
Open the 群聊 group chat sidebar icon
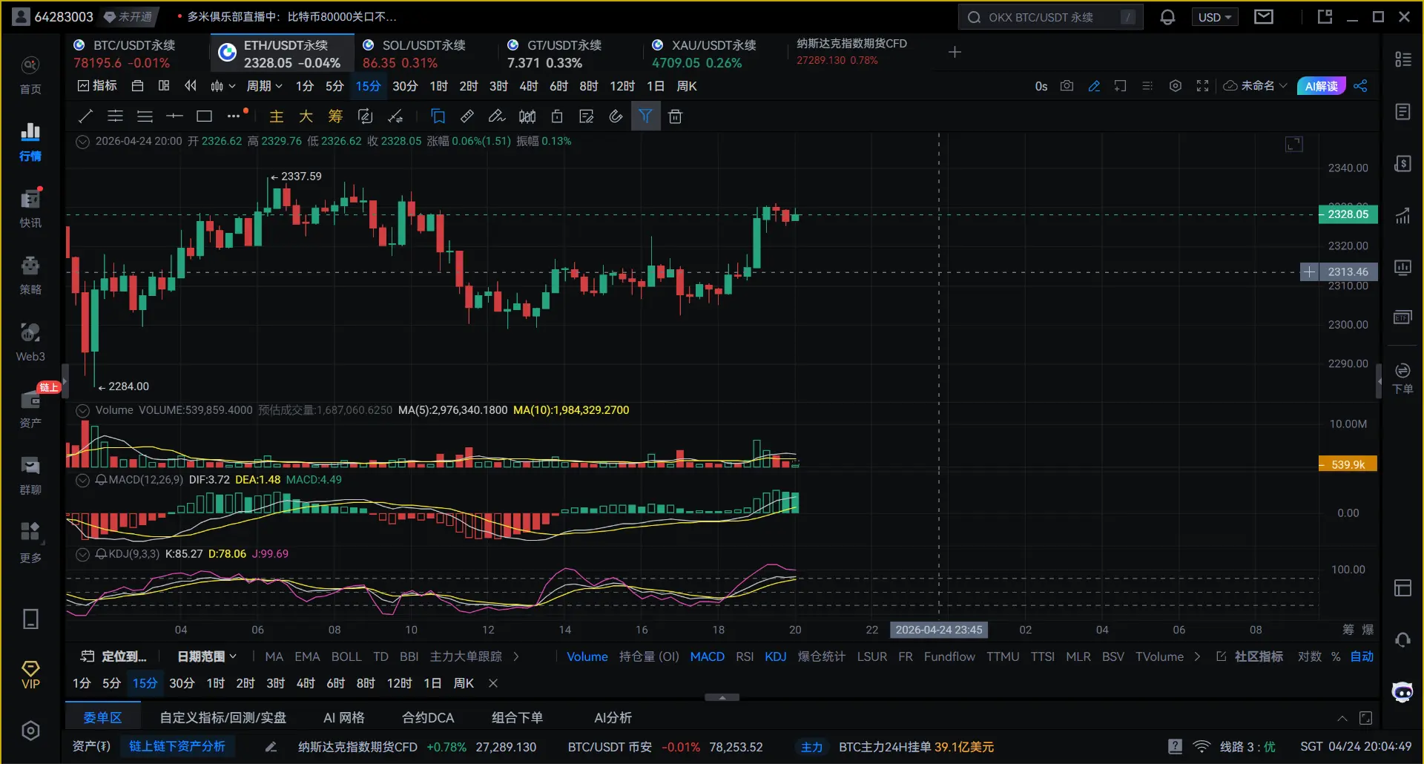30,475
